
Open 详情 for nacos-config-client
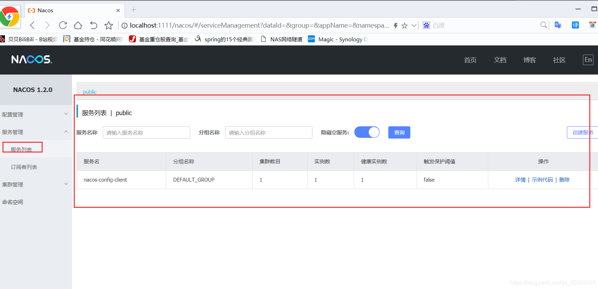(520, 180)
